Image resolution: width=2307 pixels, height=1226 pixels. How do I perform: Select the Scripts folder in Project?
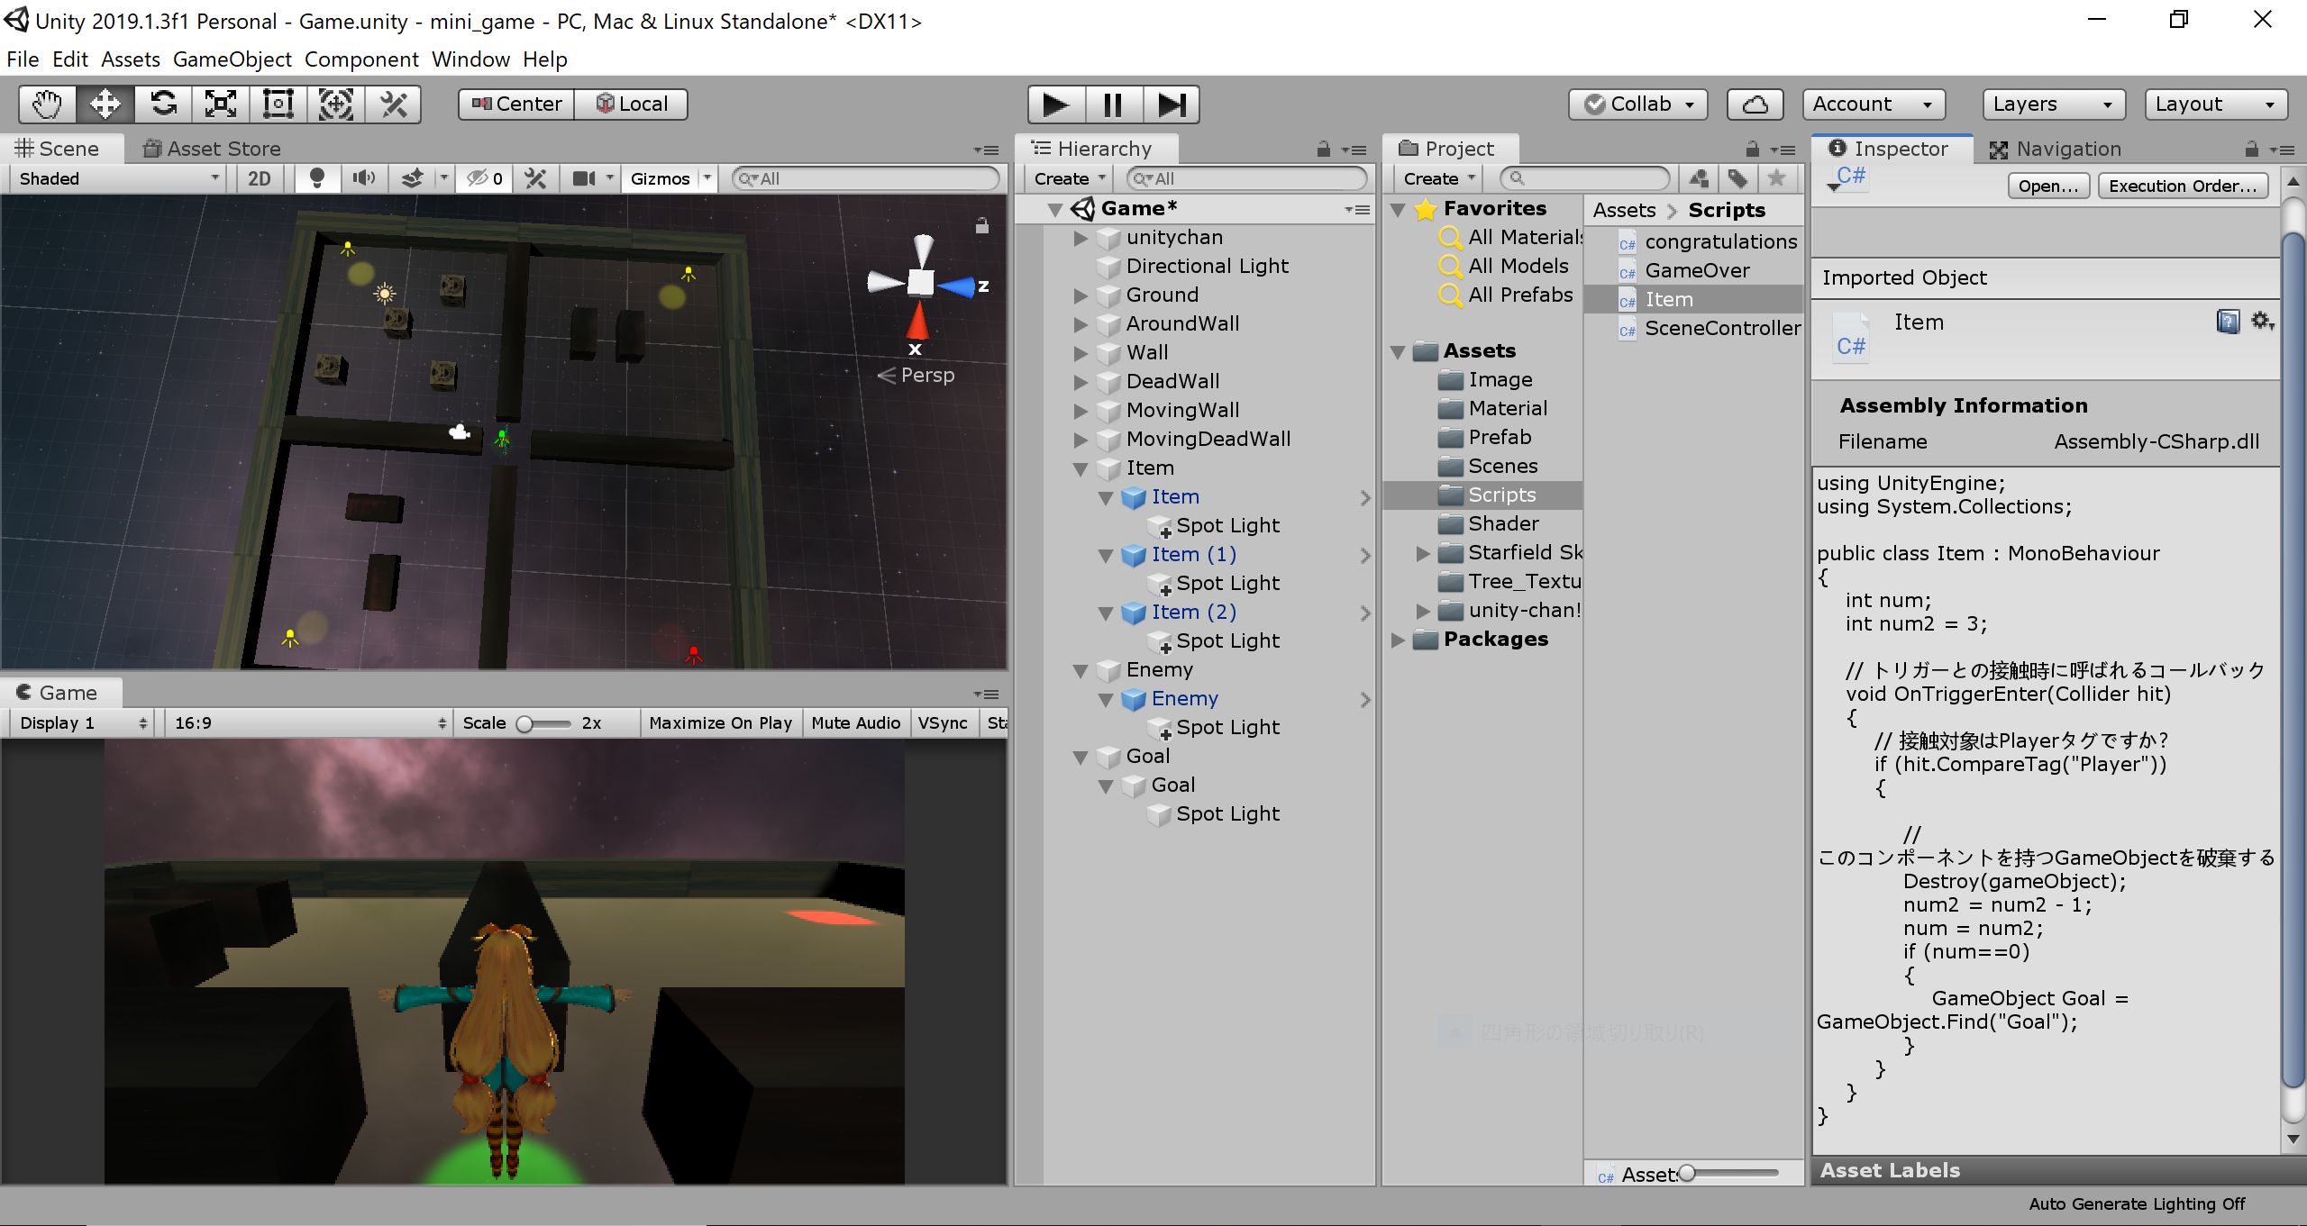pos(1501,494)
